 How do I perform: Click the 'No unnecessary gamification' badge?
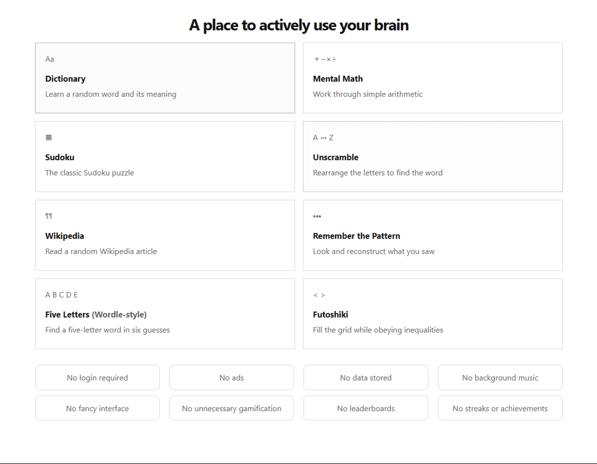(232, 408)
